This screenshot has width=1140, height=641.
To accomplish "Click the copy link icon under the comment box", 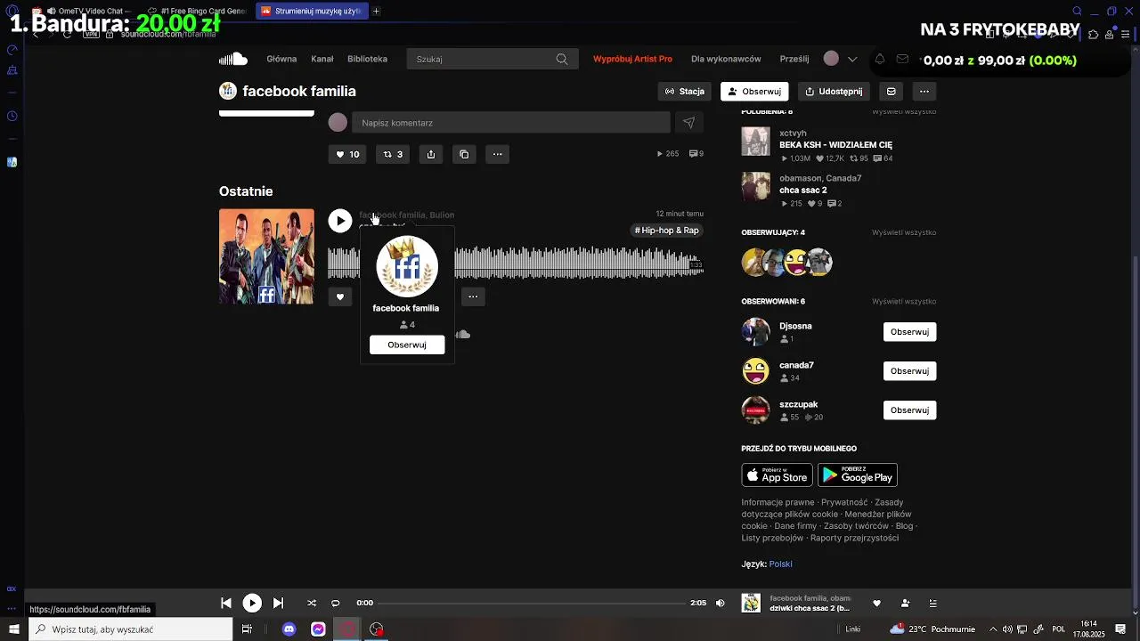I will tap(464, 154).
